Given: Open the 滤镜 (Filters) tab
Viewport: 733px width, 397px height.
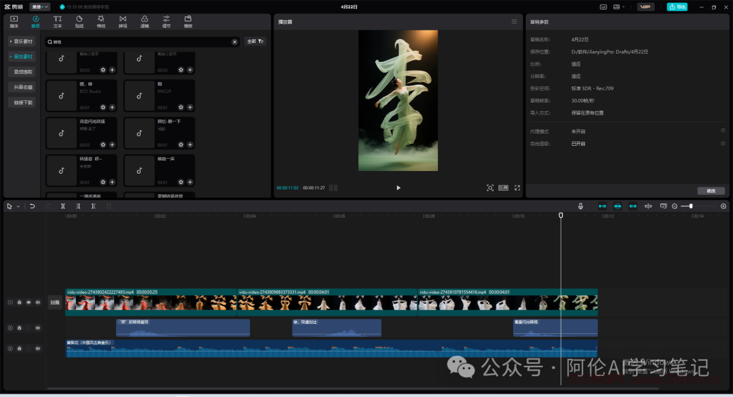Looking at the screenshot, I should tap(145, 22).
